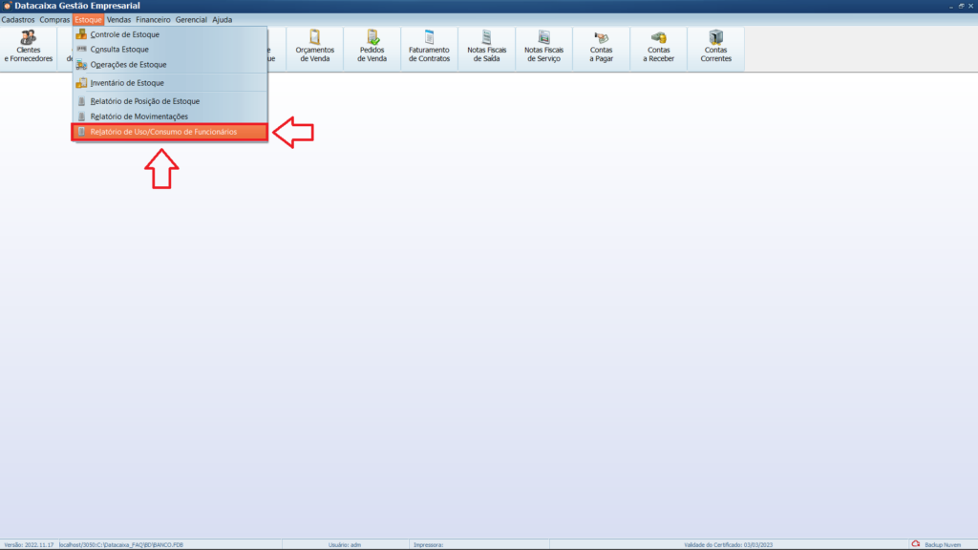Open the Cadastros menu
978x550 pixels.
[x=18, y=19]
